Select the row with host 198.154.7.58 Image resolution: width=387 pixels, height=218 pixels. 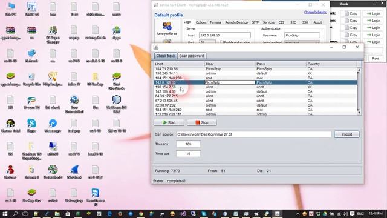pos(255,87)
